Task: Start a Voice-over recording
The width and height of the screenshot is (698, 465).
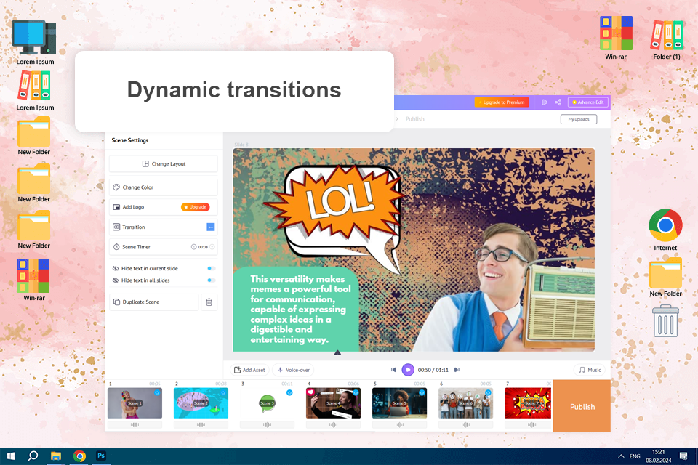Action: click(293, 370)
